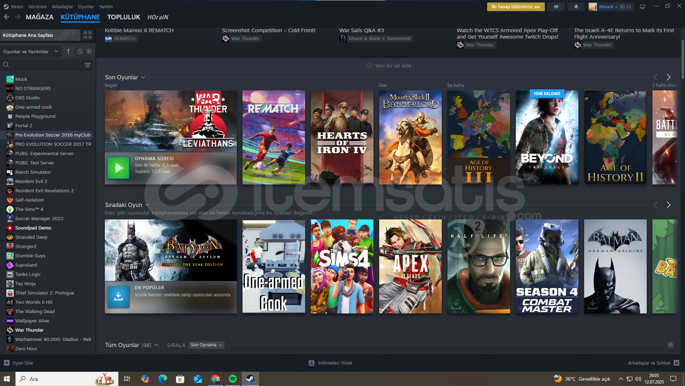685x386 pixels.
Task: Download Batman Arkham Asylum with blue button
Action: pyautogui.click(x=118, y=297)
